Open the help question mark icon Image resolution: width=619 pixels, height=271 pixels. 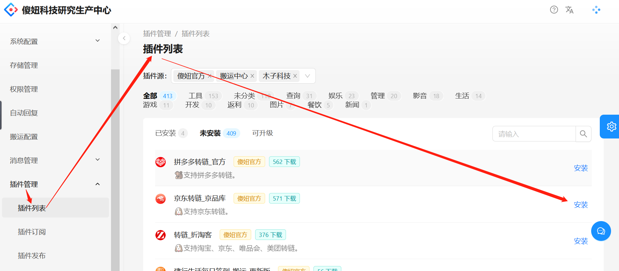click(x=554, y=10)
